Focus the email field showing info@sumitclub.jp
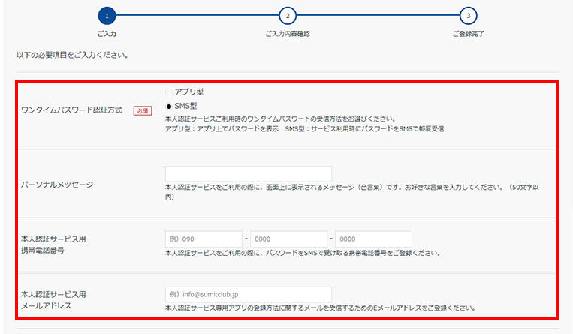 (x=248, y=294)
